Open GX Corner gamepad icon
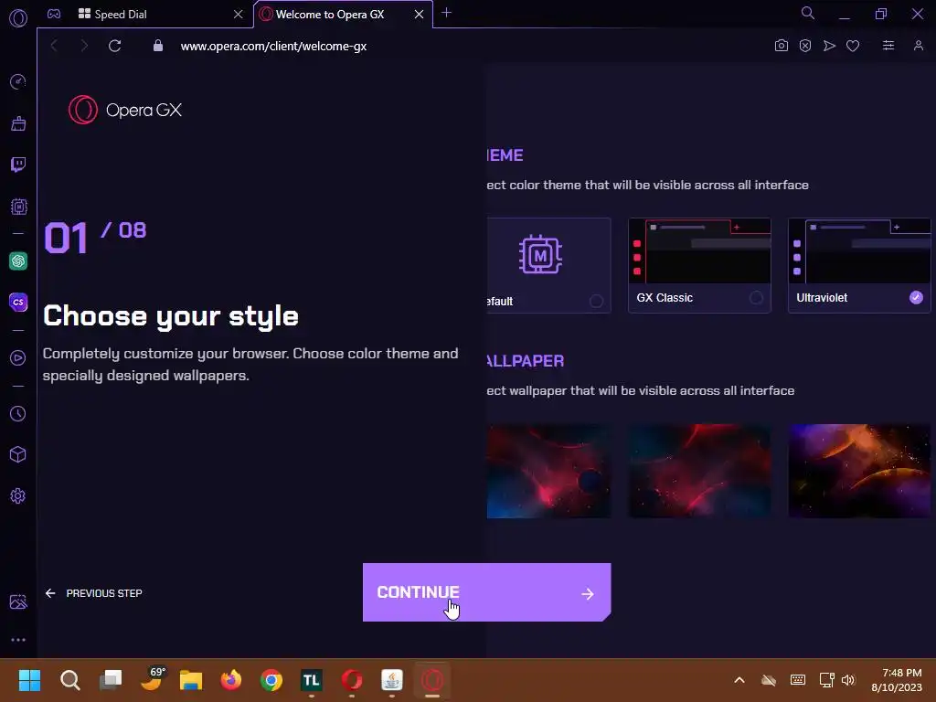Screen dimensions: 936x702 (x=54, y=14)
